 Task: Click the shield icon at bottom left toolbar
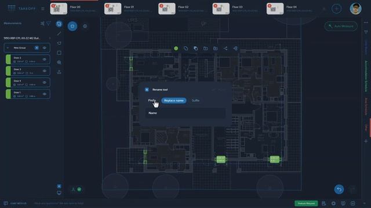pos(59,193)
